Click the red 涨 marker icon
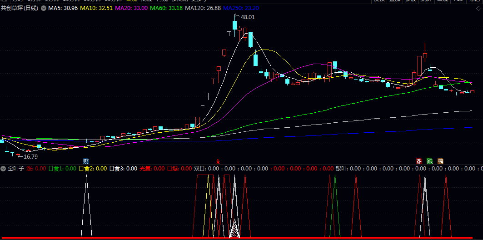The image size is (483, 240). pyautogui.click(x=419, y=161)
